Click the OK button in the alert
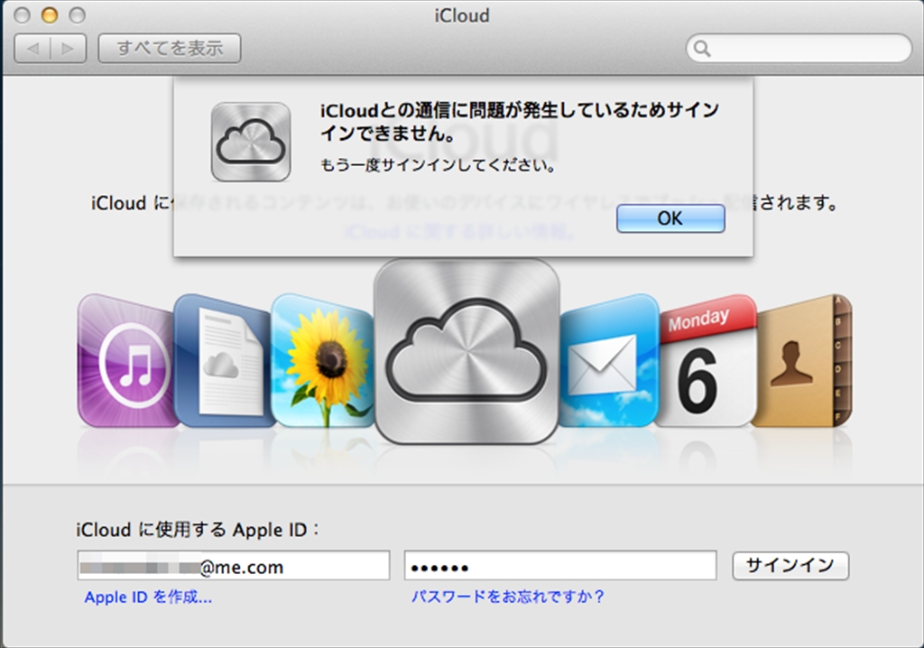The image size is (924, 648). tap(670, 218)
